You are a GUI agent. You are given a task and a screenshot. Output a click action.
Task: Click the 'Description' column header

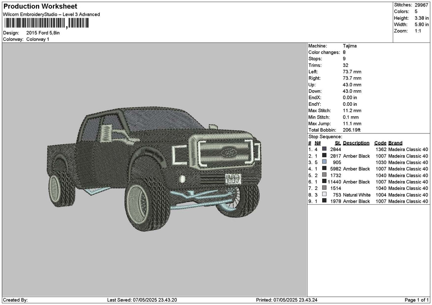tap(356, 143)
